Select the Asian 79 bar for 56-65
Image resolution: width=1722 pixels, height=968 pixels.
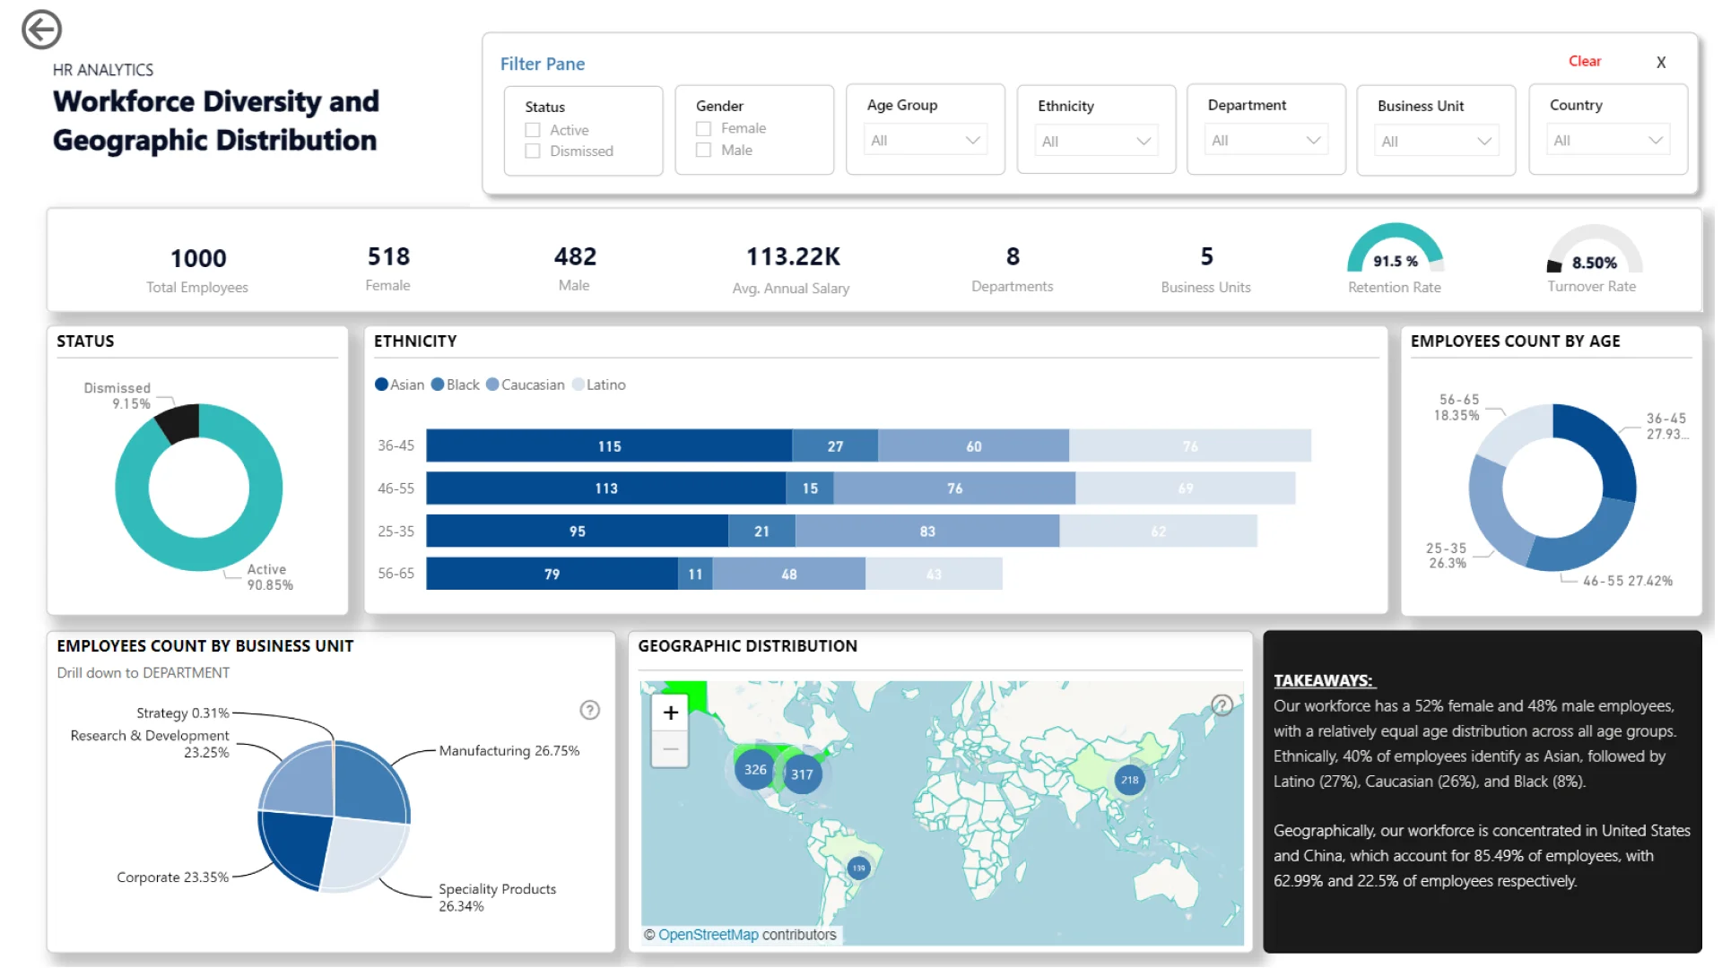552,574
